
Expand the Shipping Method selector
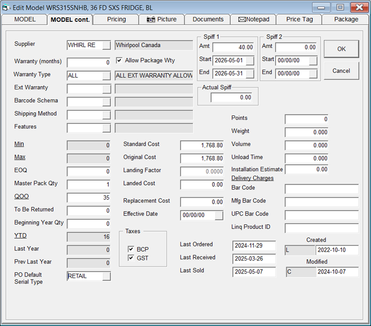[106, 115]
